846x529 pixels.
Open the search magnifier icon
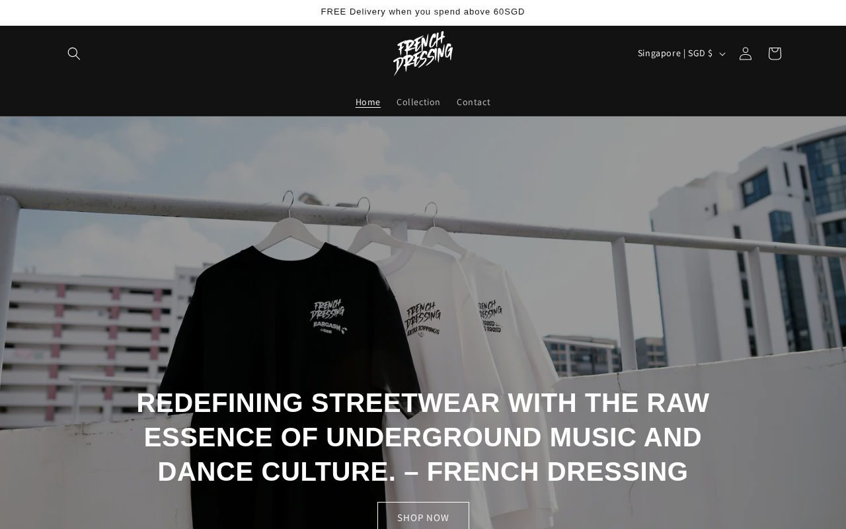(x=74, y=54)
